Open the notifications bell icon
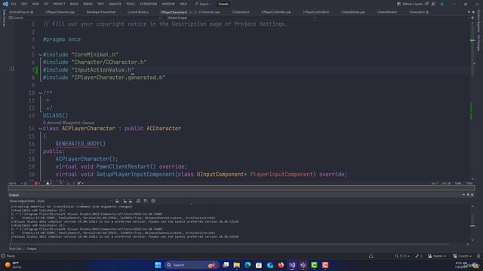The image size is (483, 271). (478, 256)
